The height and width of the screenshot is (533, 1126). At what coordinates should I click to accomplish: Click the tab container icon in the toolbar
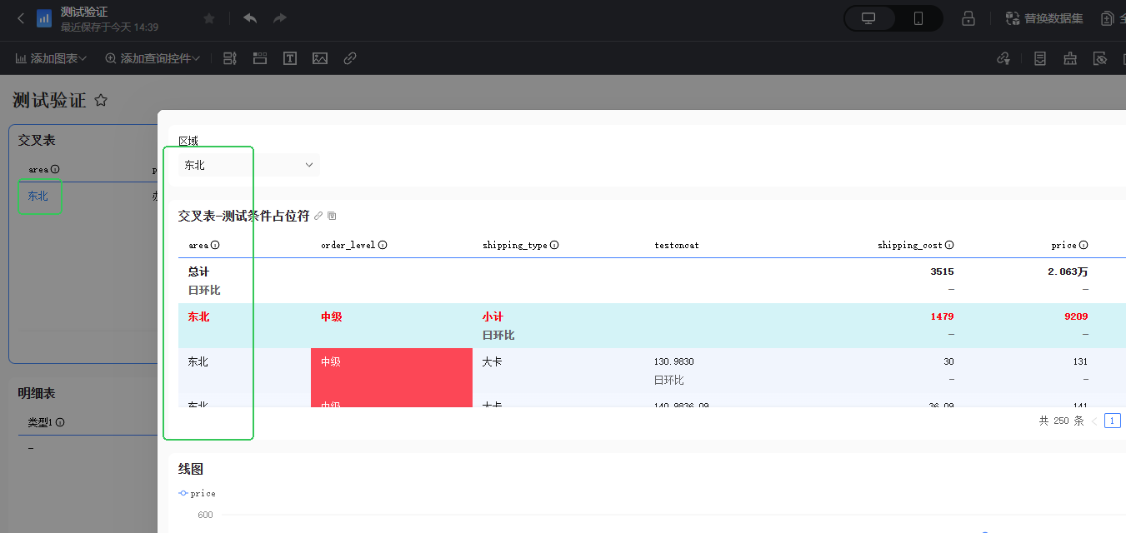pos(260,58)
